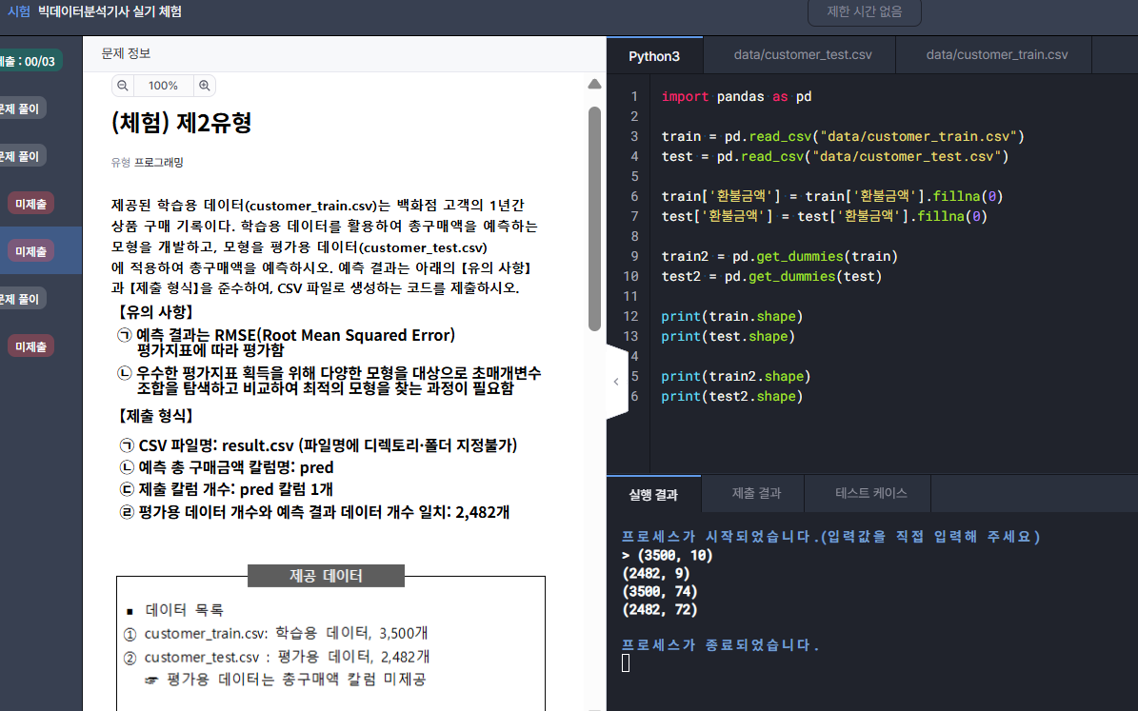The height and width of the screenshot is (711, 1138).
Task: Click the 유형 프로그래밍 label
Action: (148, 163)
